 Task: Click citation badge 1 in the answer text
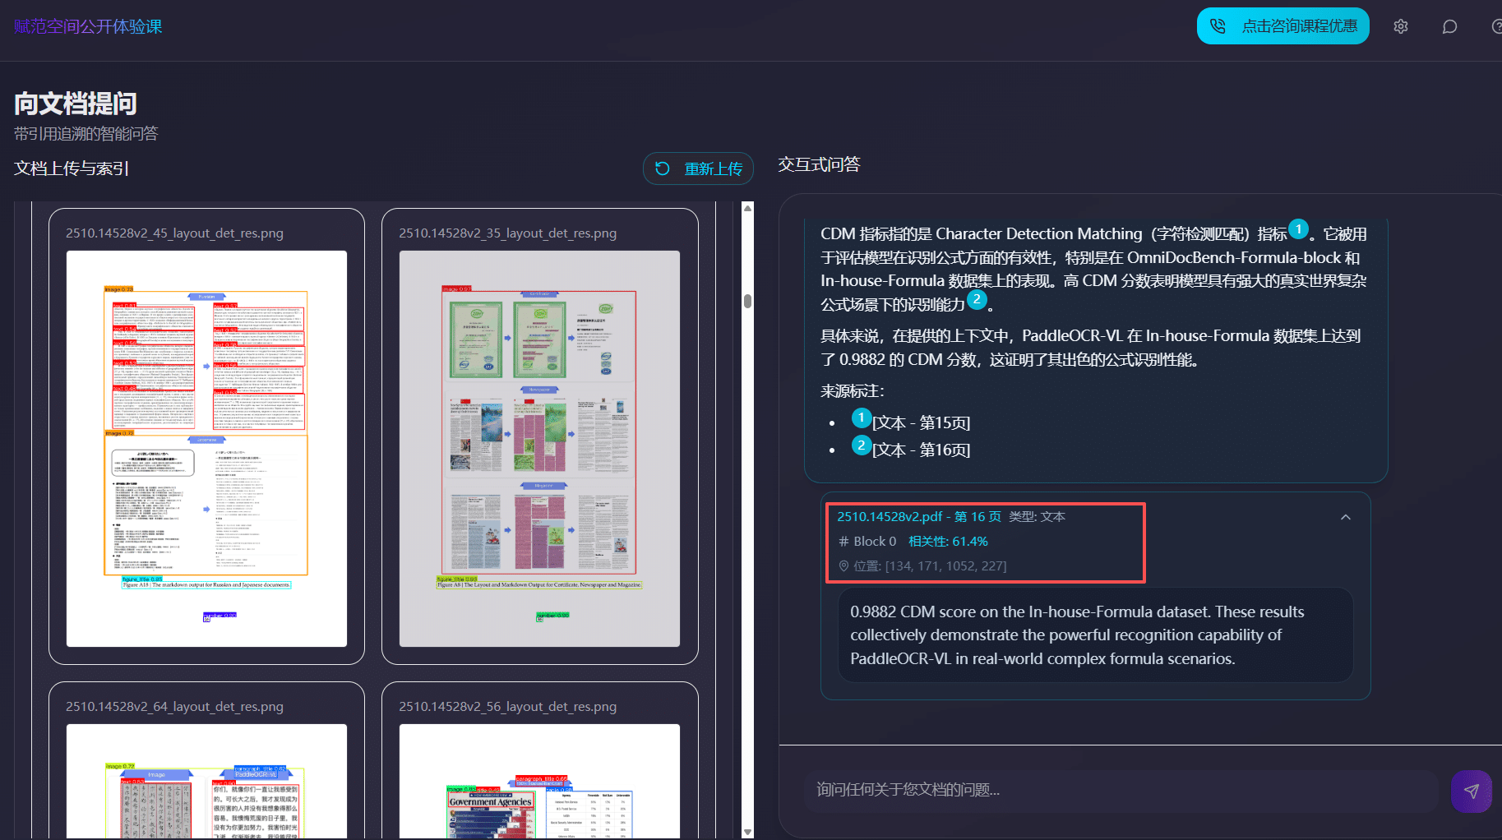pyautogui.click(x=1298, y=229)
